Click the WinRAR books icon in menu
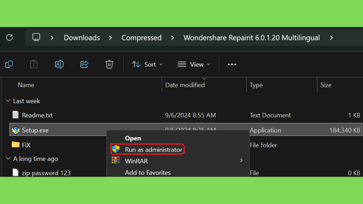The height and width of the screenshot is (204, 363). (116, 160)
